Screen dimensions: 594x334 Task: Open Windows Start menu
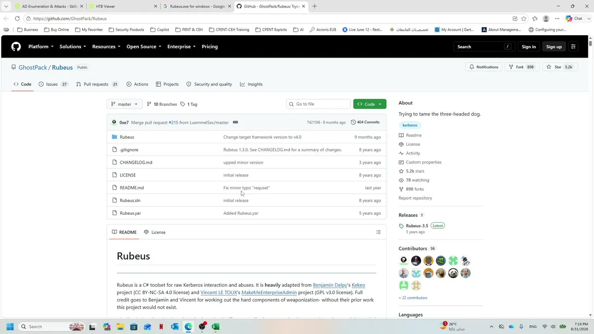pos(10,327)
